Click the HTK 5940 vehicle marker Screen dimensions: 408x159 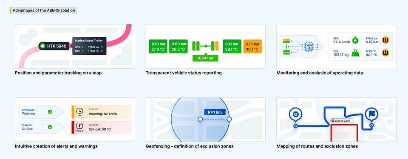tap(54, 46)
